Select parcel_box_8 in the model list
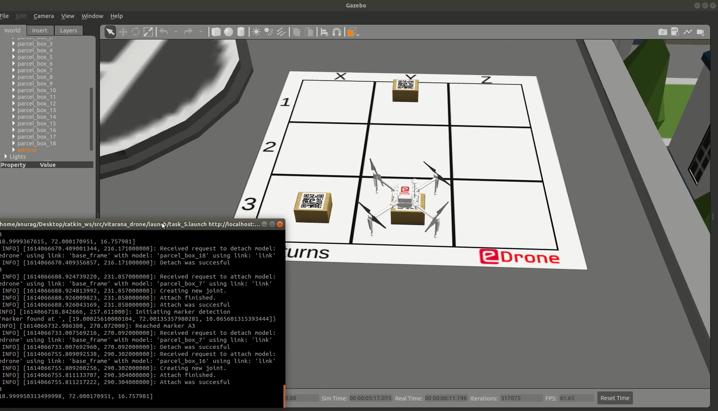 [x=35, y=77]
